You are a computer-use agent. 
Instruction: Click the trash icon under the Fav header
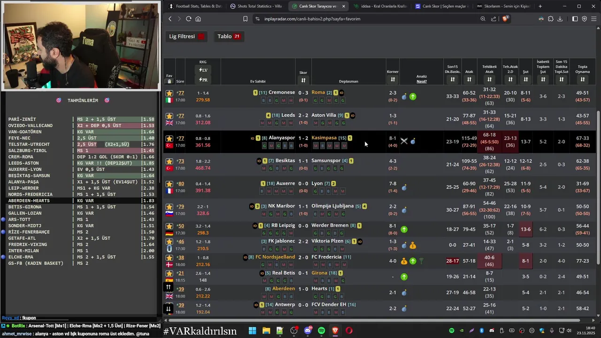170,81
